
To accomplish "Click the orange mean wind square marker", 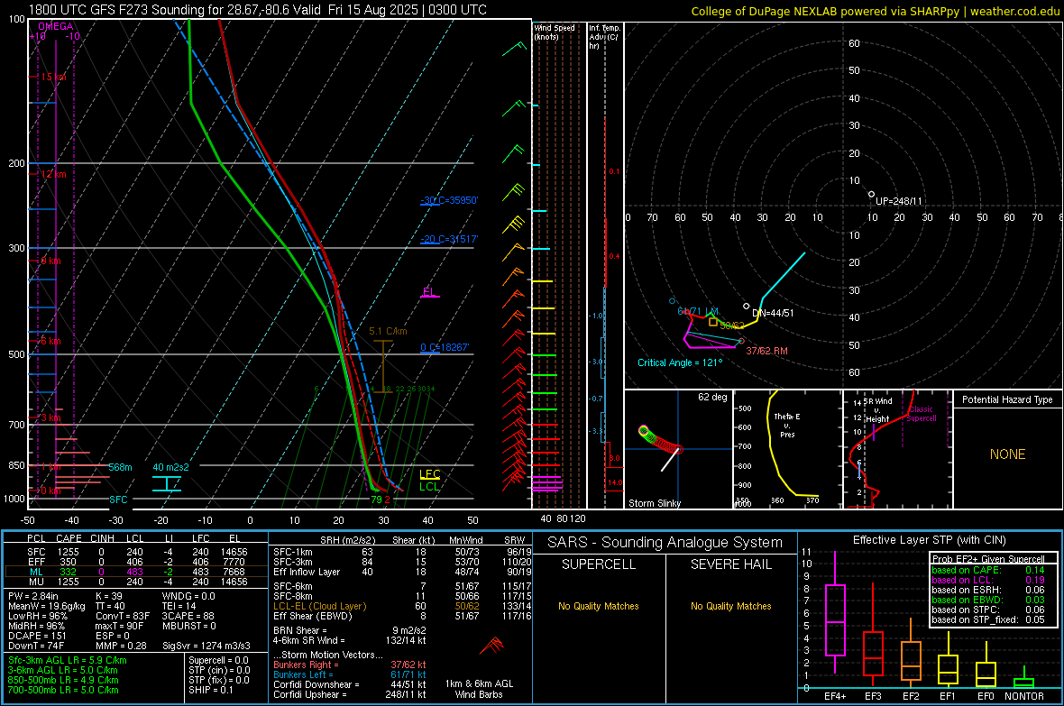I will point(713,322).
